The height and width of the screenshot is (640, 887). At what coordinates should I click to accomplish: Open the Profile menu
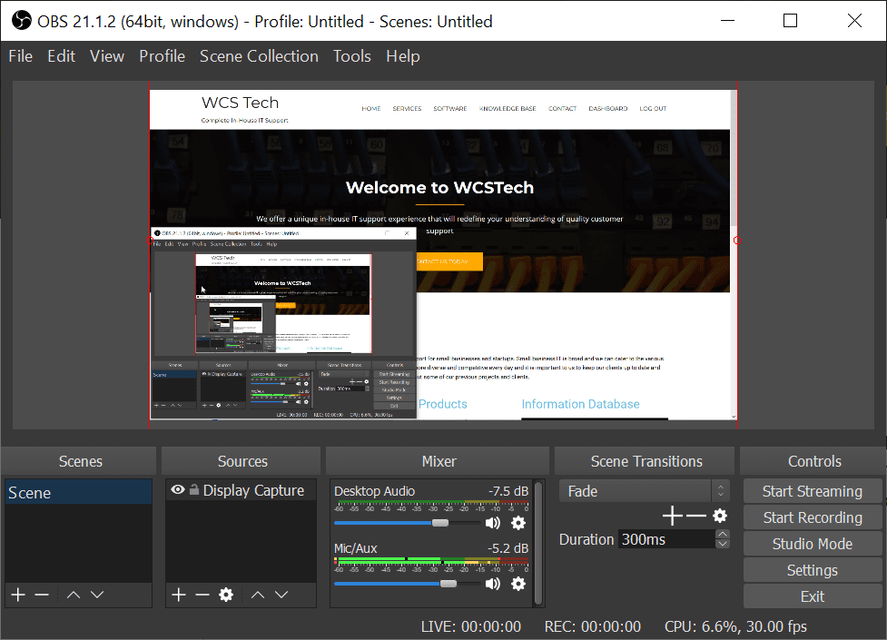(x=162, y=56)
